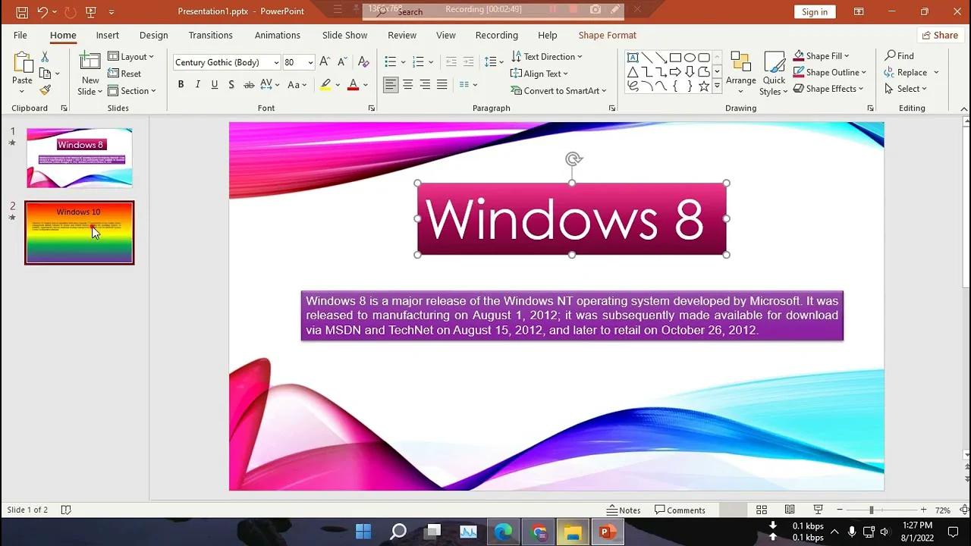Click the Format Painter icon

click(x=45, y=89)
